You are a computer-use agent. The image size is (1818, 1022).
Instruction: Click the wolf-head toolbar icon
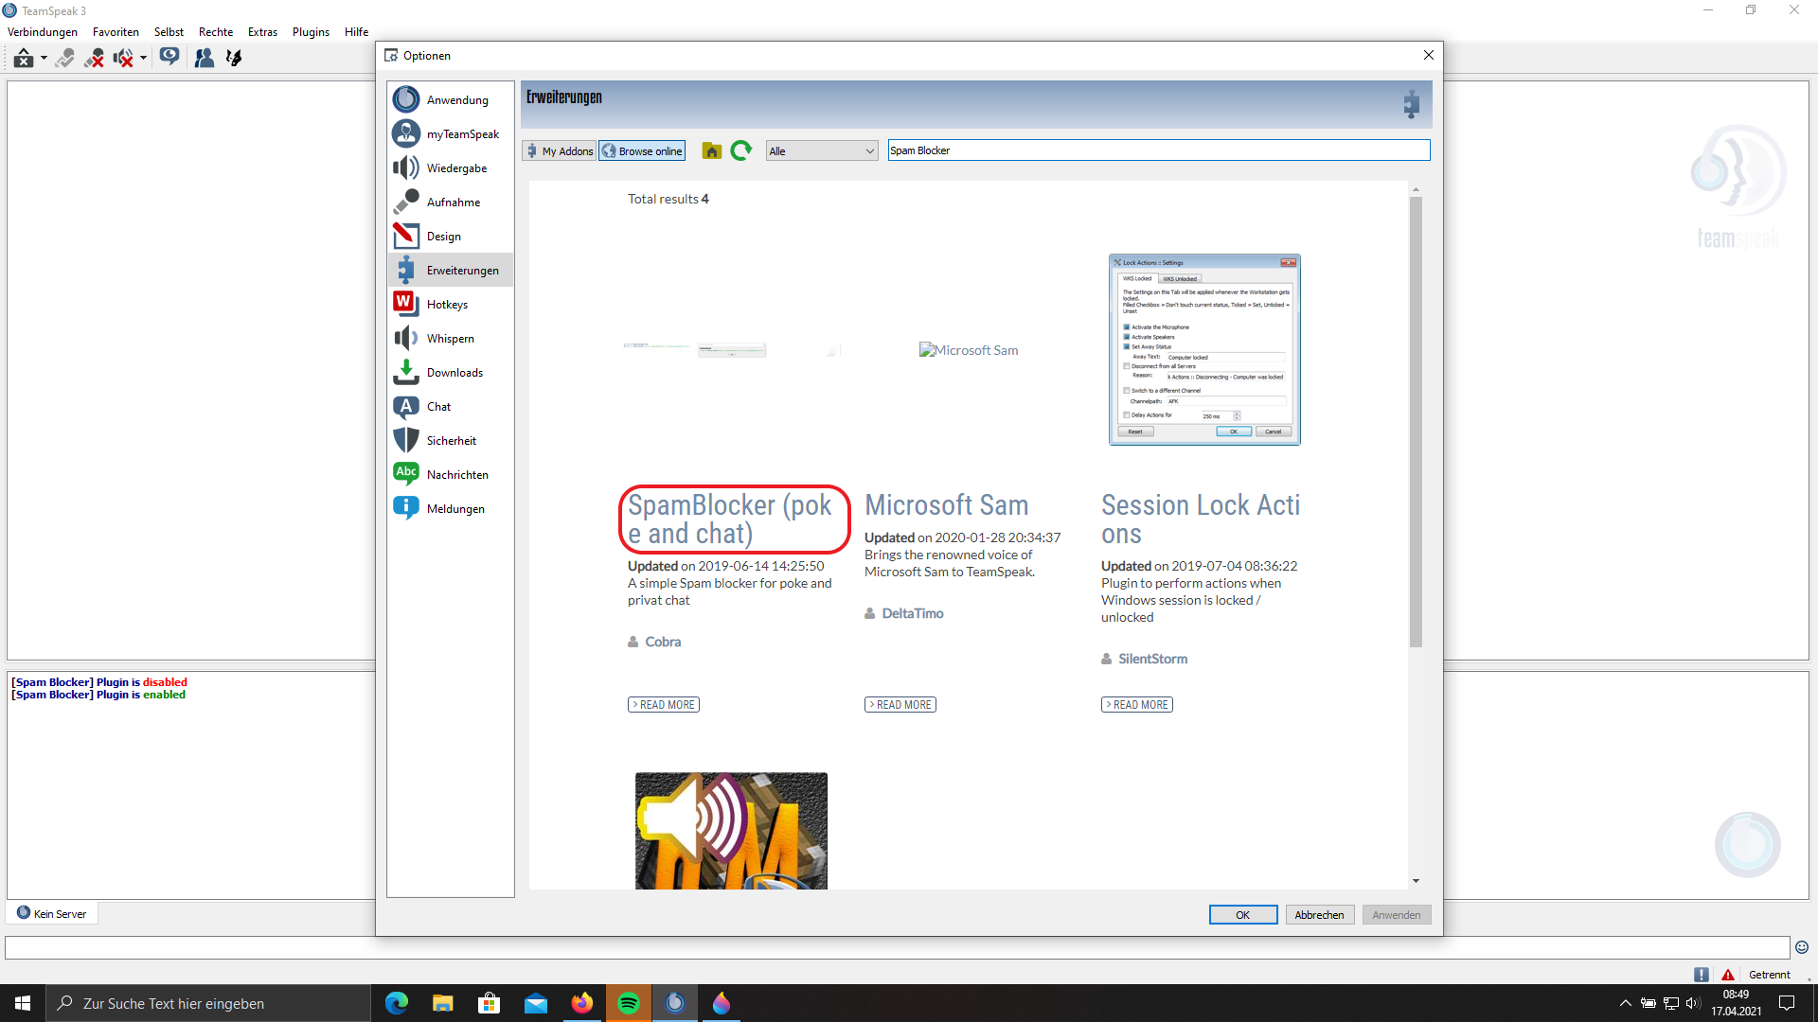(x=234, y=58)
